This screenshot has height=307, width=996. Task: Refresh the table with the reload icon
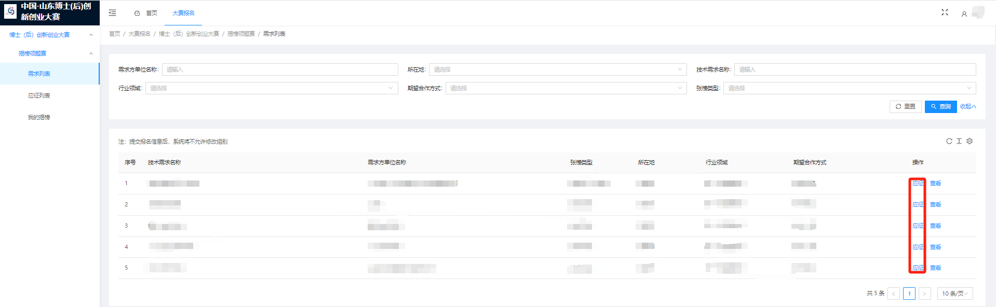click(x=949, y=141)
